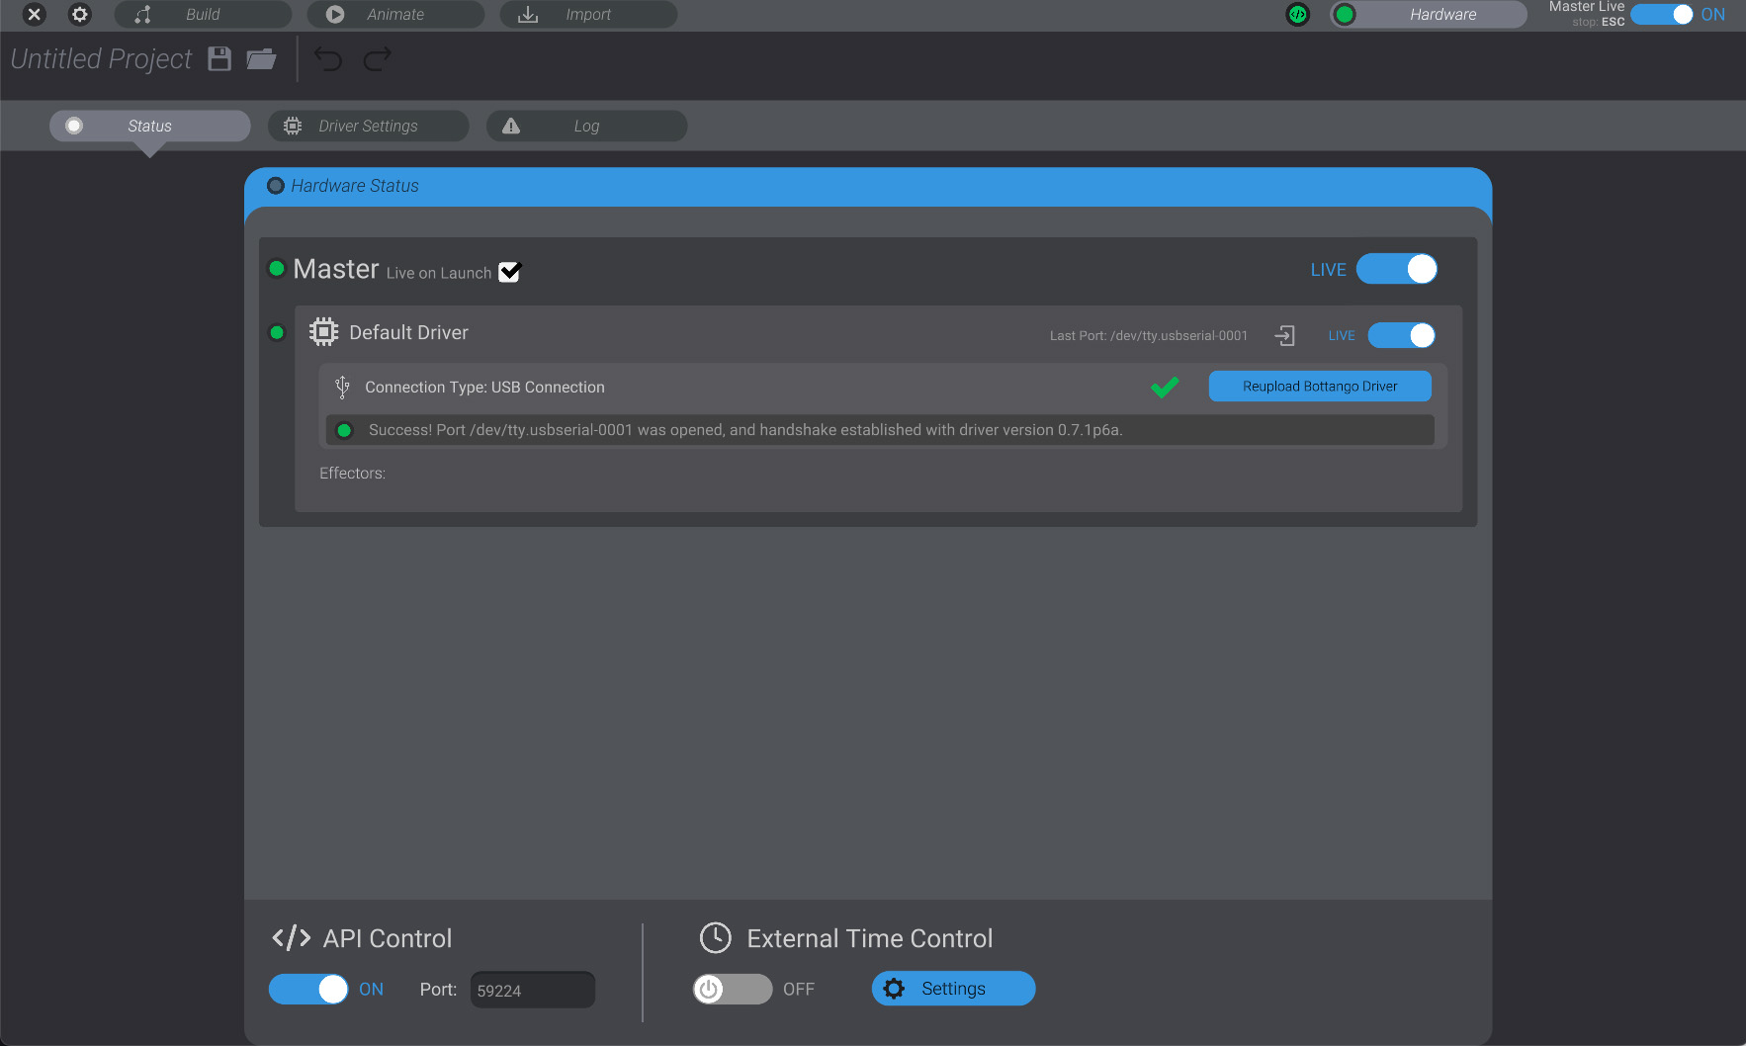
Task: Turn off the API Control switch
Action: pyautogui.click(x=308, y=989)
